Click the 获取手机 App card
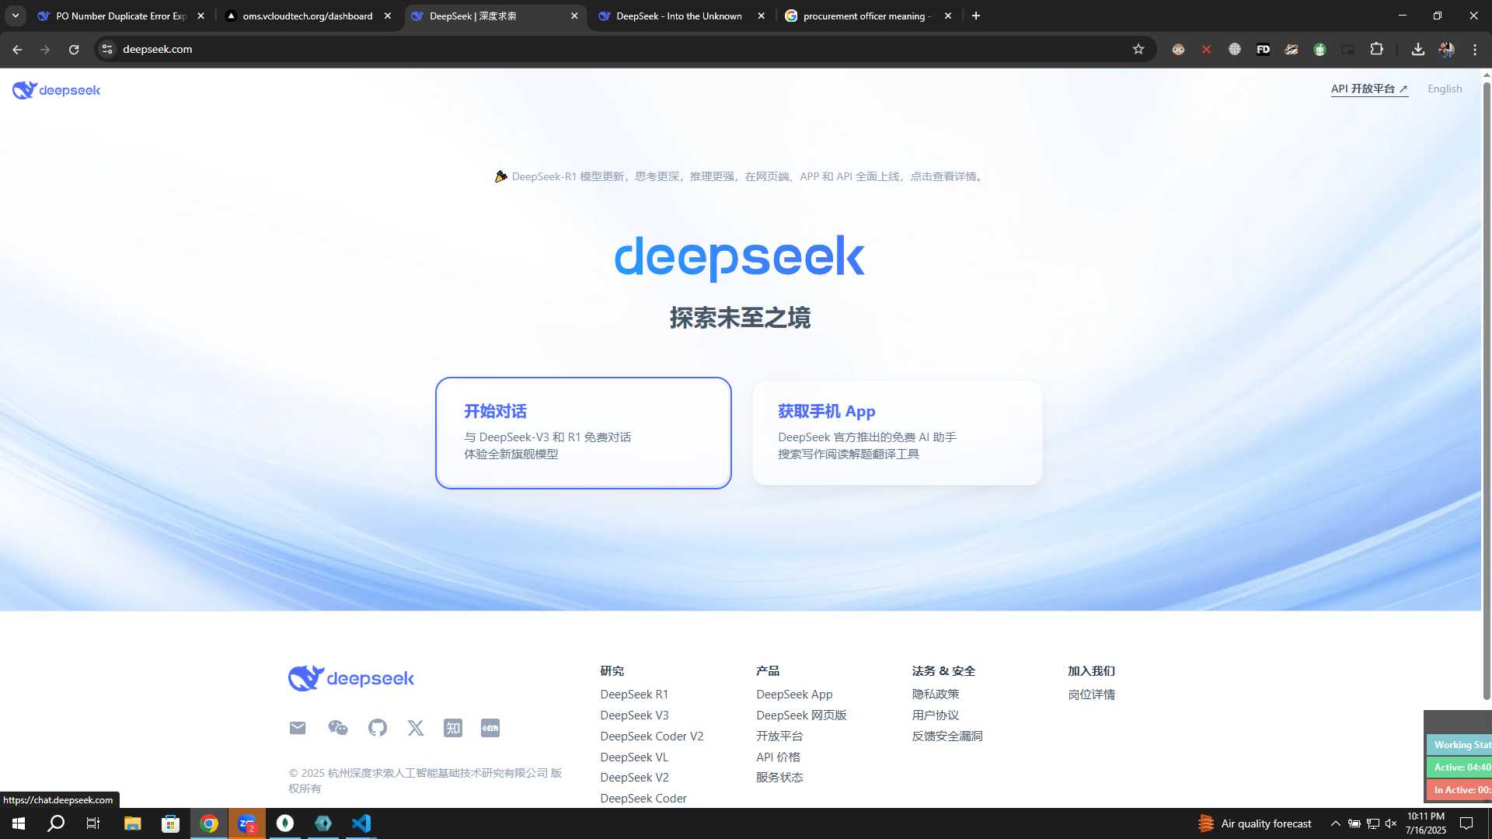1492x839 pixels. click(x=898, y=433)
